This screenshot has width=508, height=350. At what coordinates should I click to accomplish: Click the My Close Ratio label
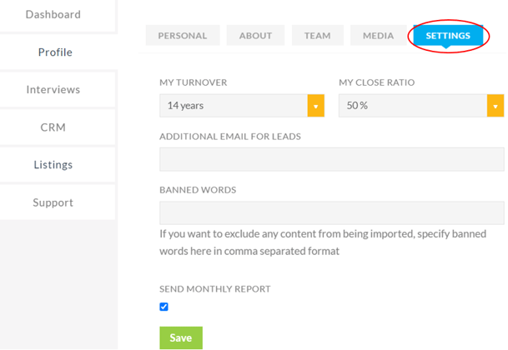pyautogui.click(x=377, y=82)
